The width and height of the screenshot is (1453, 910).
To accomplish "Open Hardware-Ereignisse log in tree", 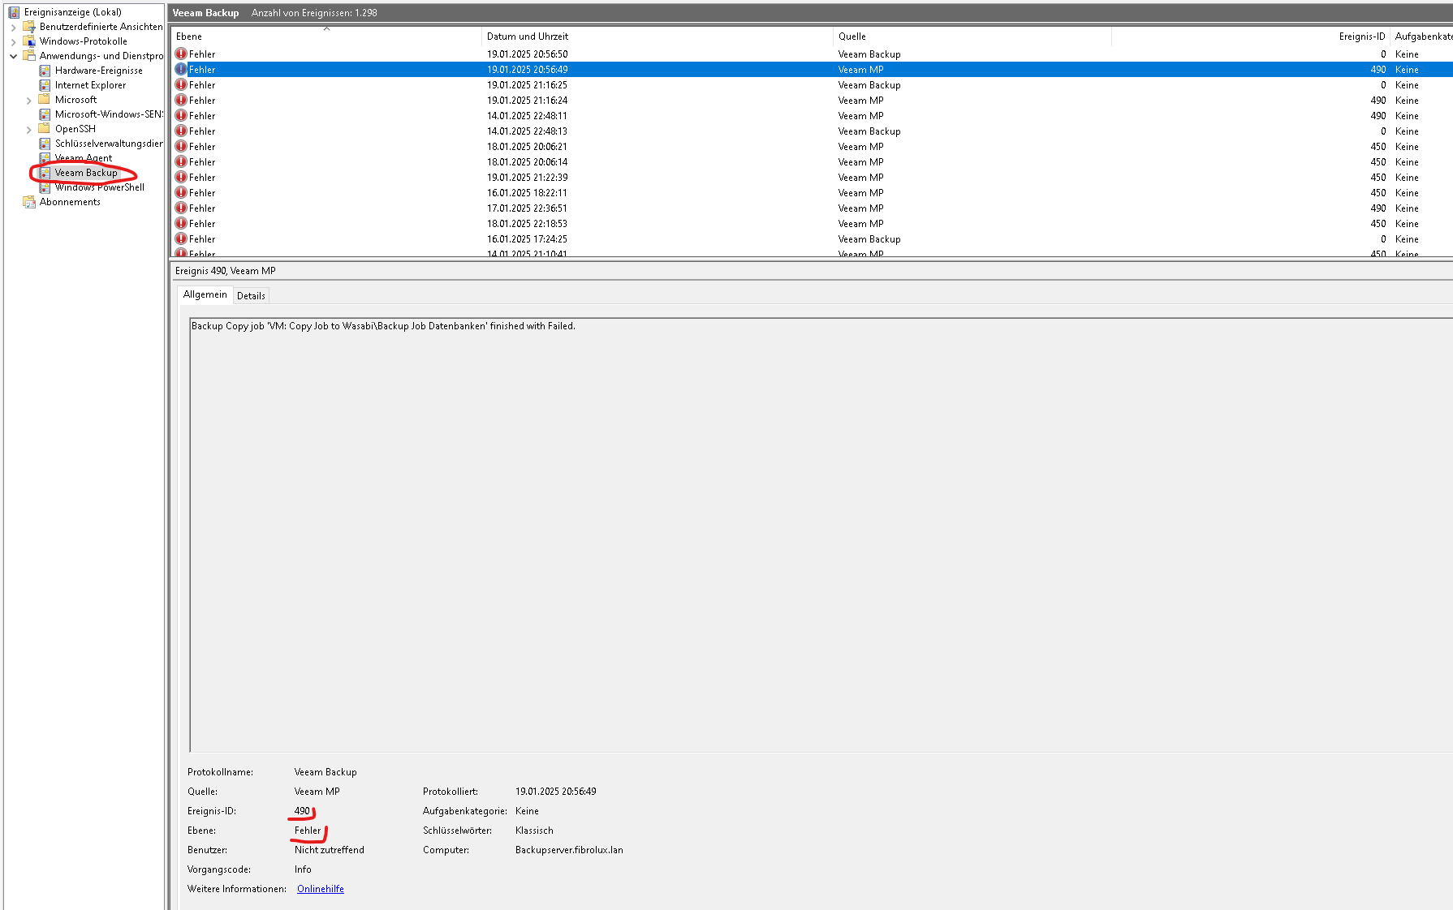I will [x=99, y=71].
